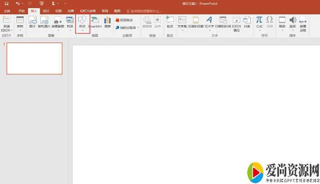Open the File (文件) menu tab
Screen dimensions: 320x184
tap(7, 11)
